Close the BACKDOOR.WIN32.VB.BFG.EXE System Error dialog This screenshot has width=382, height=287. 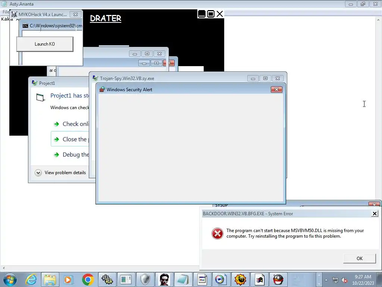375,213
